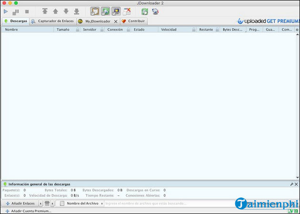Toggle clipboard monitoring button
Image resolution: width=300 pixels, height=214 pixels.
pos(95,11)
